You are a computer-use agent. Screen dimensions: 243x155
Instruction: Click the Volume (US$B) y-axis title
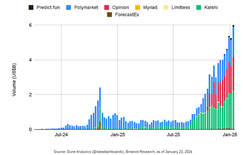pyautogui.click(x=14, y=78)
